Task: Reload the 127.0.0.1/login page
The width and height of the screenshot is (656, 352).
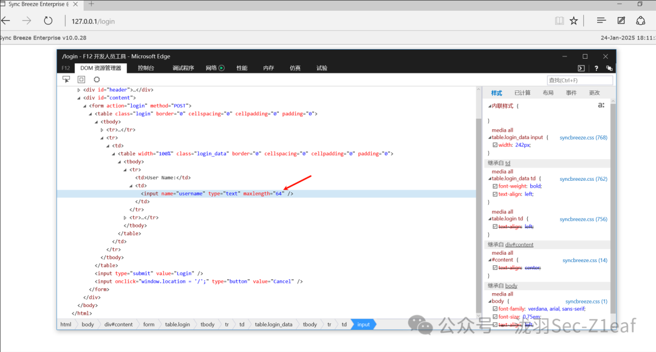Action: [x=48, y=21]
